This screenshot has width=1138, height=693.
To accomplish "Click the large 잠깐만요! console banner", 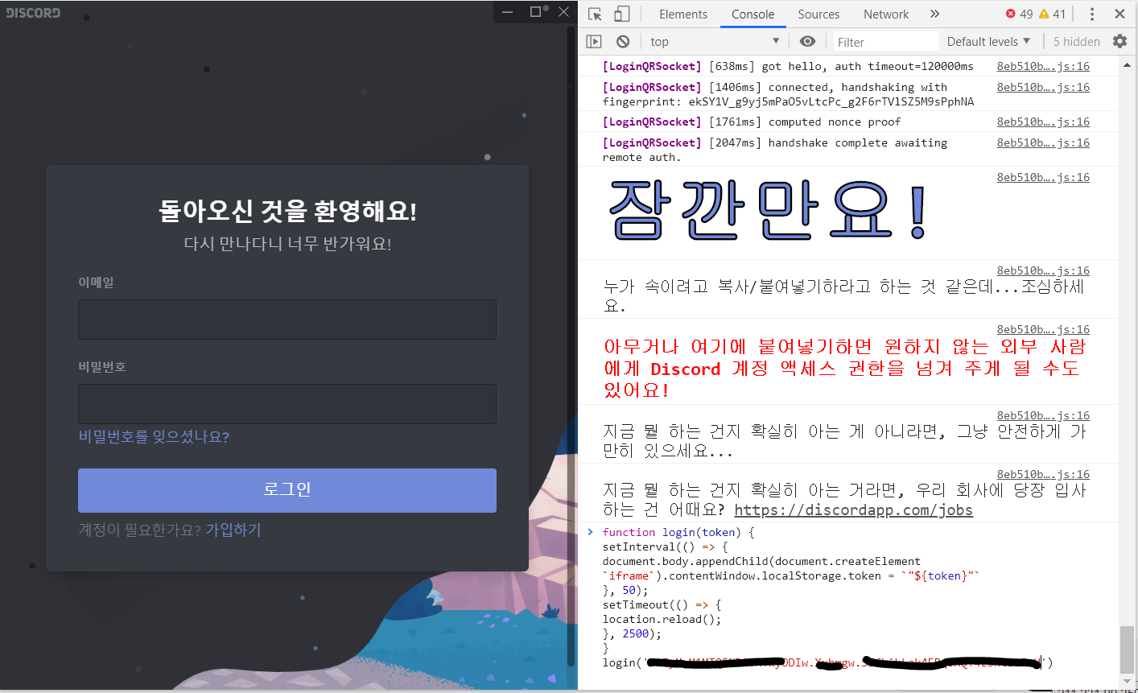I will point(768,211).
